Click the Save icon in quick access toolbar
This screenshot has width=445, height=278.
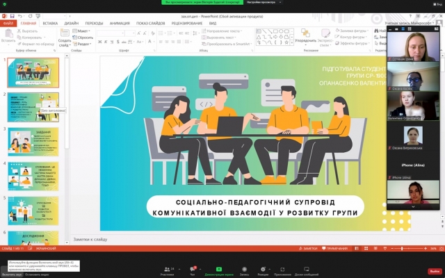tap(13, 16)
